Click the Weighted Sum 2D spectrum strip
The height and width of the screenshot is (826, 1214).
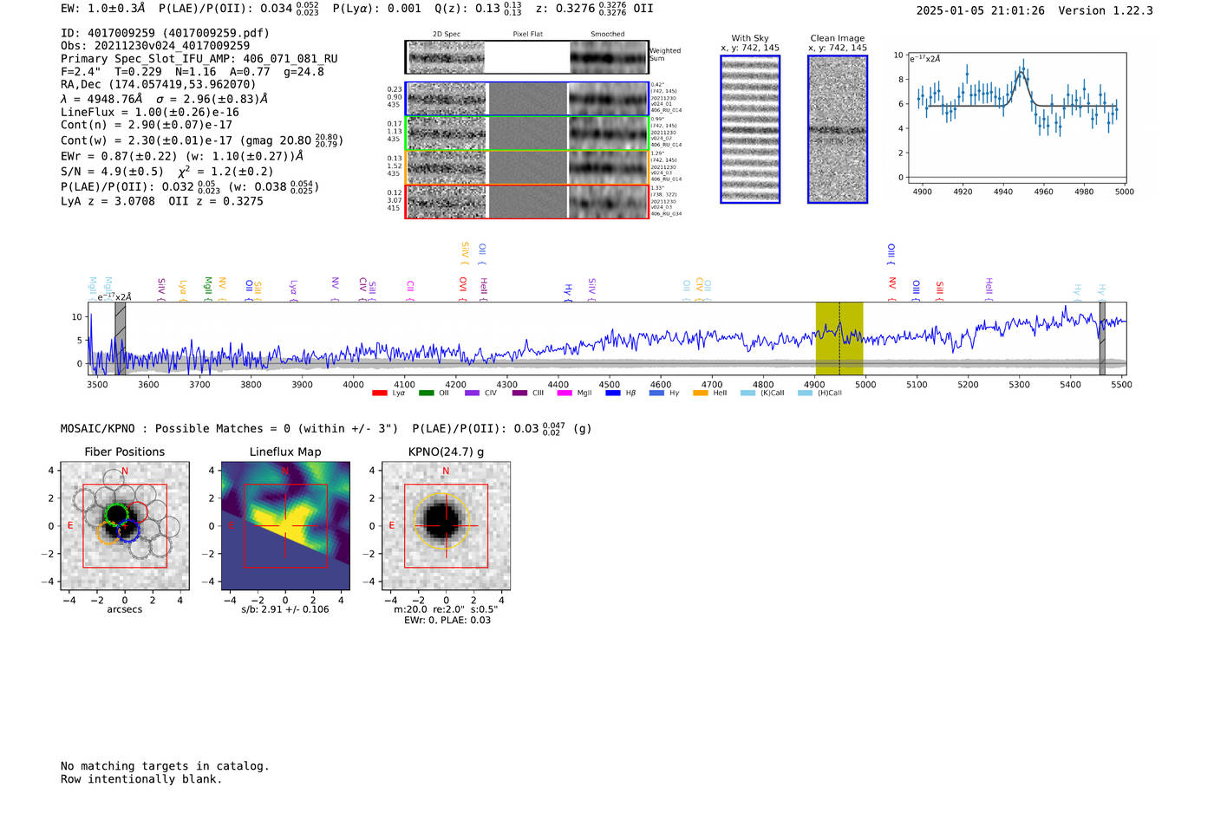click(526, 57)
